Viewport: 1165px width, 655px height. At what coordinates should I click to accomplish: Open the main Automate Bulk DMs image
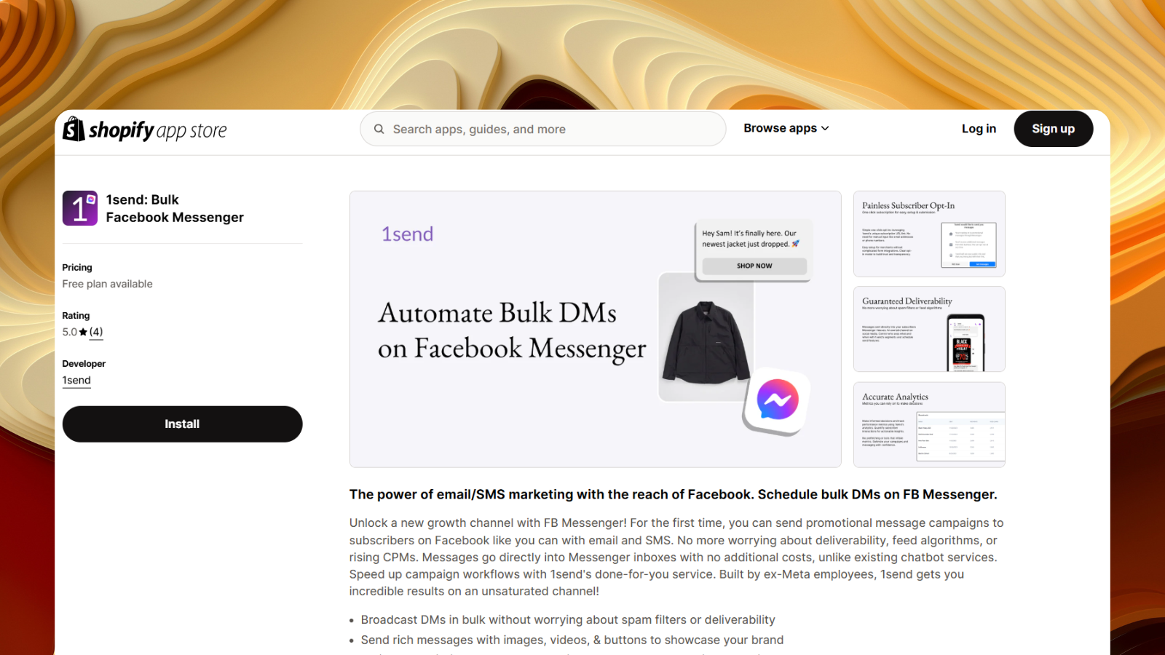coord(596,329)
